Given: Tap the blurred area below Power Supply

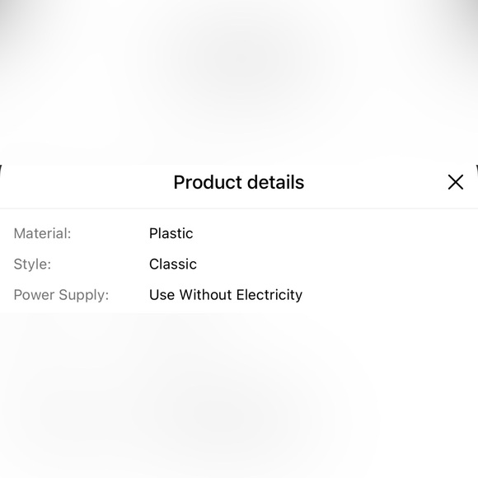Looking at the screenshot, I should tap(239, 396).
